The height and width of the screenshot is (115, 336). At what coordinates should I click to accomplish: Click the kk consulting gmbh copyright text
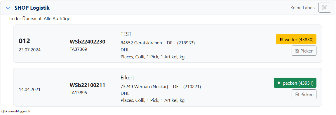[x=15, y=111]
